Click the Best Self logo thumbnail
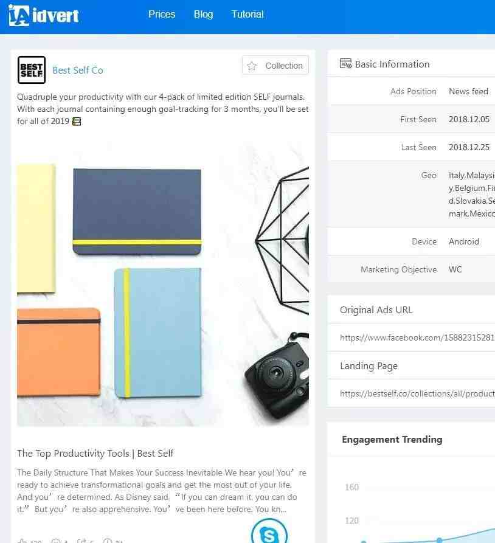 tap(32, 70)
